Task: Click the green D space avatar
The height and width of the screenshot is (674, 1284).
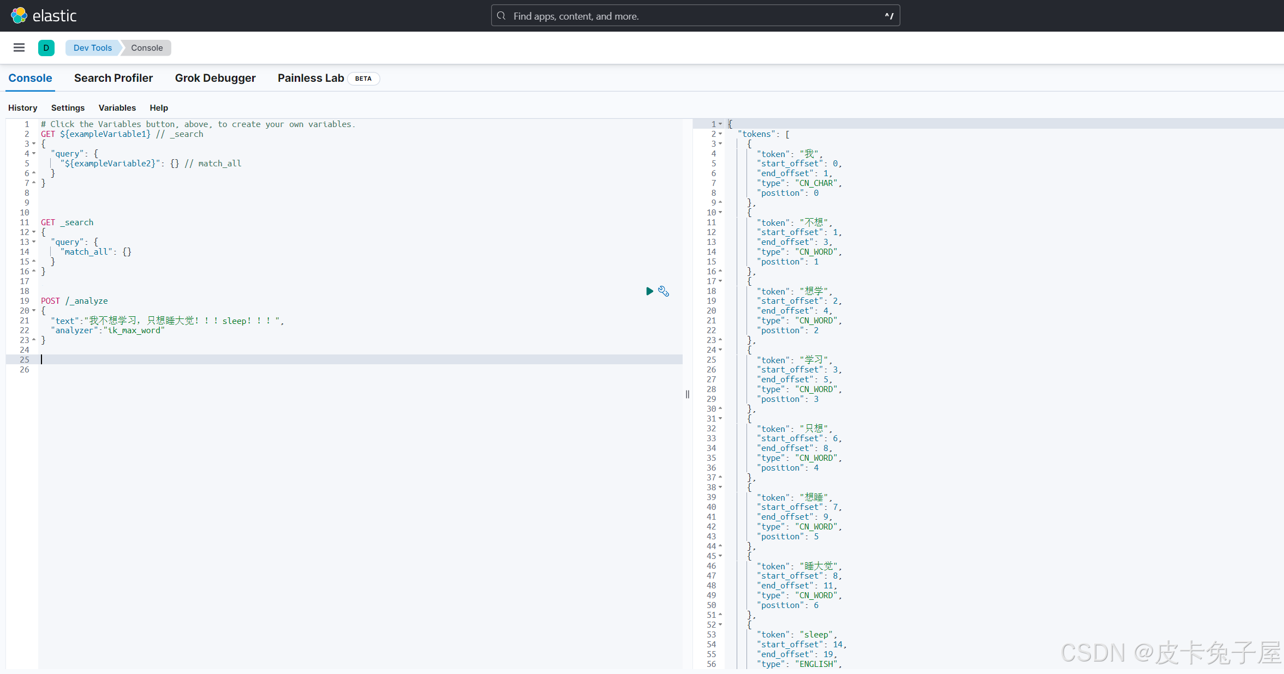Action: coord(46,47)
